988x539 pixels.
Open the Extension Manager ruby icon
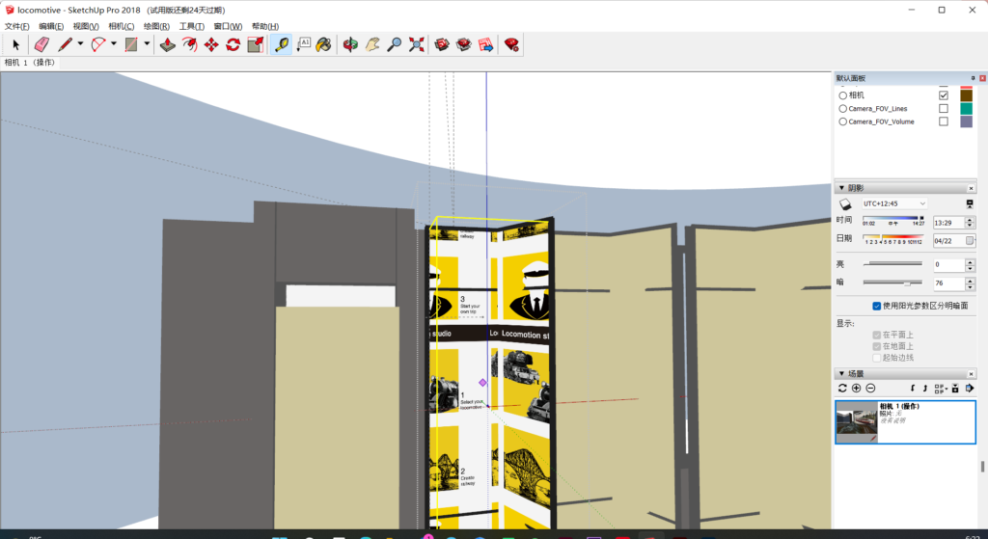(x=511, y=44)
